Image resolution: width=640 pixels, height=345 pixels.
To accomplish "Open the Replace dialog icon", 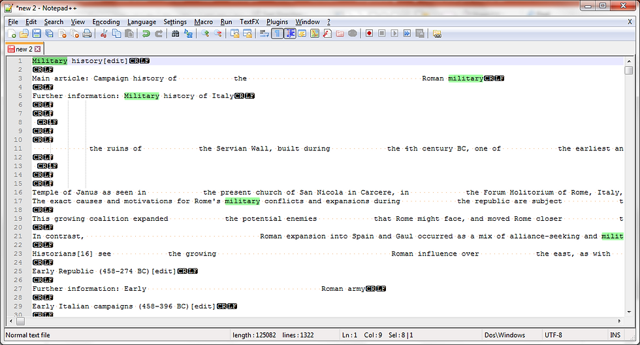I will click(x=188, y=34).
